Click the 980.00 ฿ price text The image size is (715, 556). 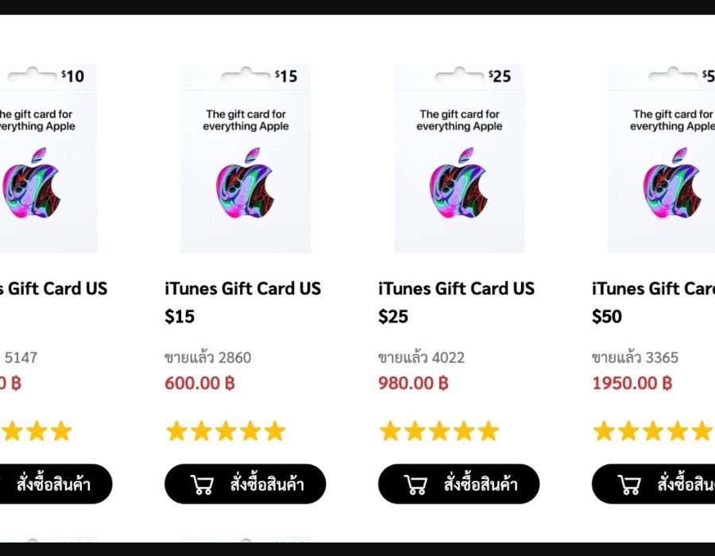(x=413, y=383)
